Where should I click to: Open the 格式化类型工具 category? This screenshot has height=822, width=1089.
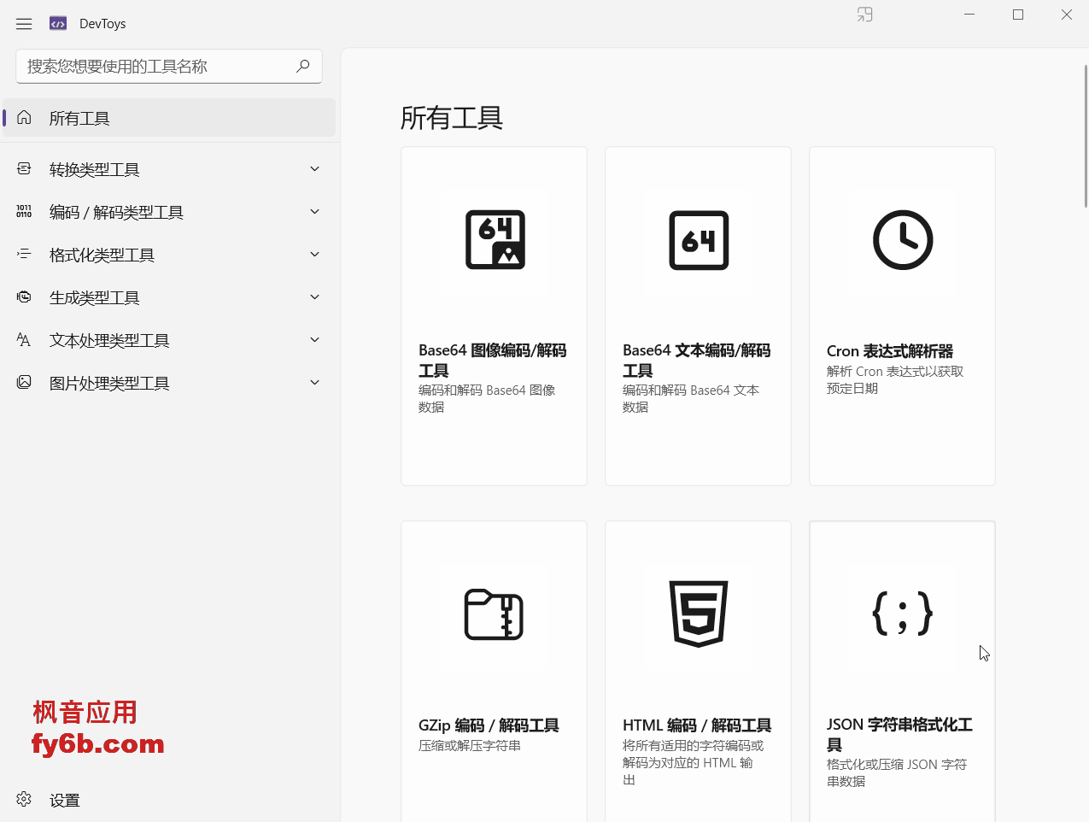click(x=169, y=255)
